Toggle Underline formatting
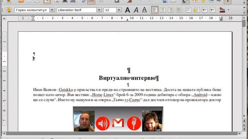Screen dimensions: 248x139 pyautogui.click(x=145, y=10)
